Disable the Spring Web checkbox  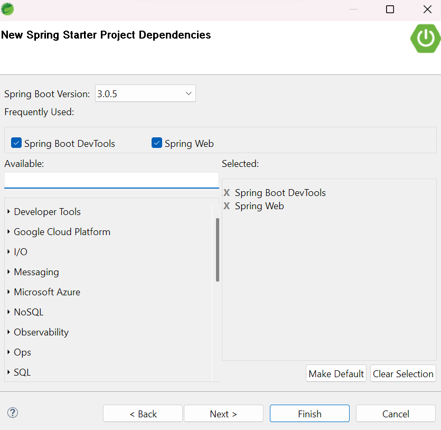click(156, 142)
